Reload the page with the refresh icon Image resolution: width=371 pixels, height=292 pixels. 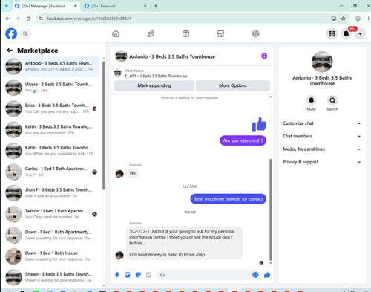pos(28,19)
